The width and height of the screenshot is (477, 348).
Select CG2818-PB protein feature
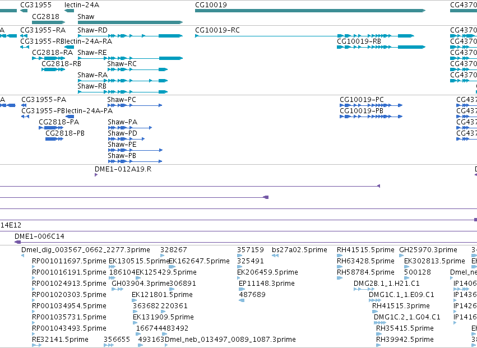pyautogui.click(x=54, y=139)
